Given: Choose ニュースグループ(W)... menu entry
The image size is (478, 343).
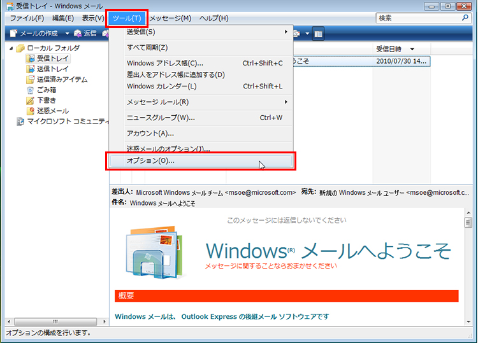Looking at the screenshot, I should (201, 118).
